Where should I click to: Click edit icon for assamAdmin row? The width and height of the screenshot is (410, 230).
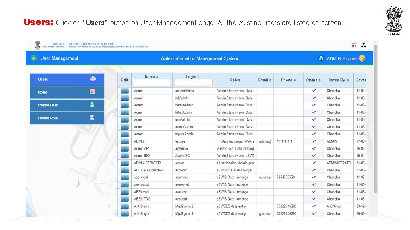(x=125, y=91)
